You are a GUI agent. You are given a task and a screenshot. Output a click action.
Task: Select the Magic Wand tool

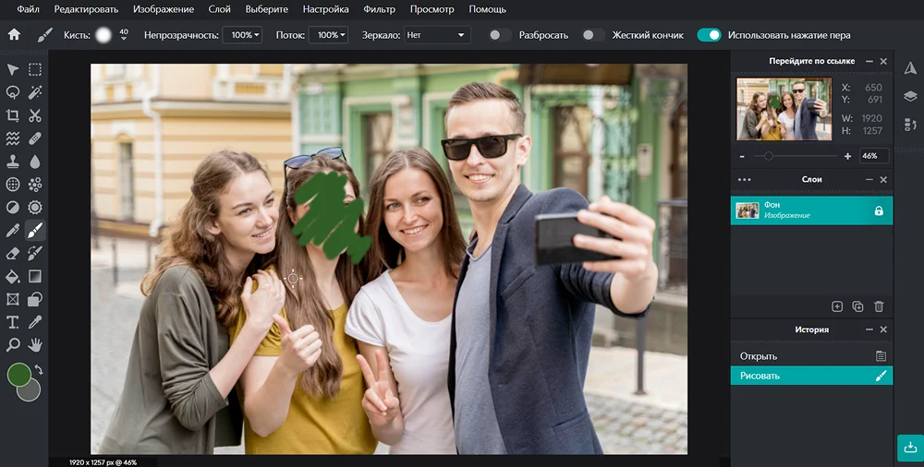35,92
